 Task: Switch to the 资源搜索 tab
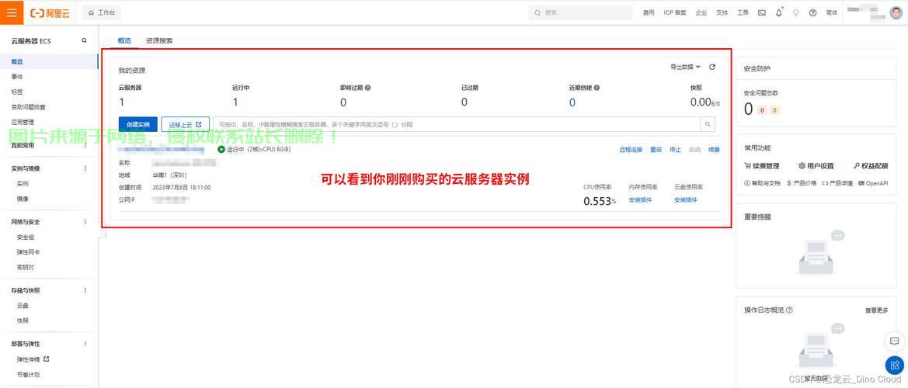[x=159, y=40]
